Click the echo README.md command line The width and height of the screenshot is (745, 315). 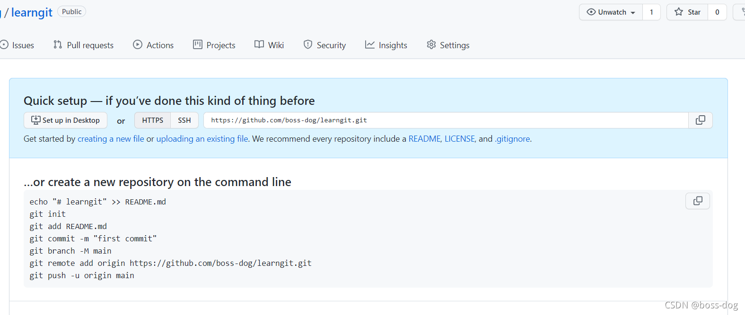coord(98,202)
